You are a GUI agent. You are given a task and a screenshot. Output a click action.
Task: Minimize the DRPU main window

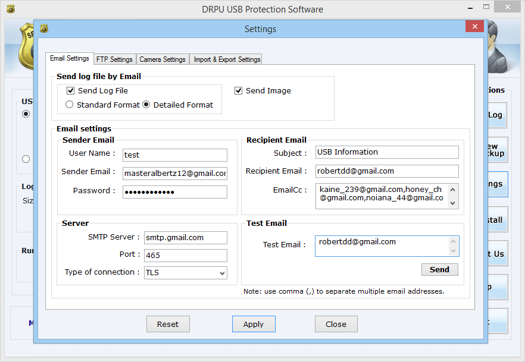point(470,7)
